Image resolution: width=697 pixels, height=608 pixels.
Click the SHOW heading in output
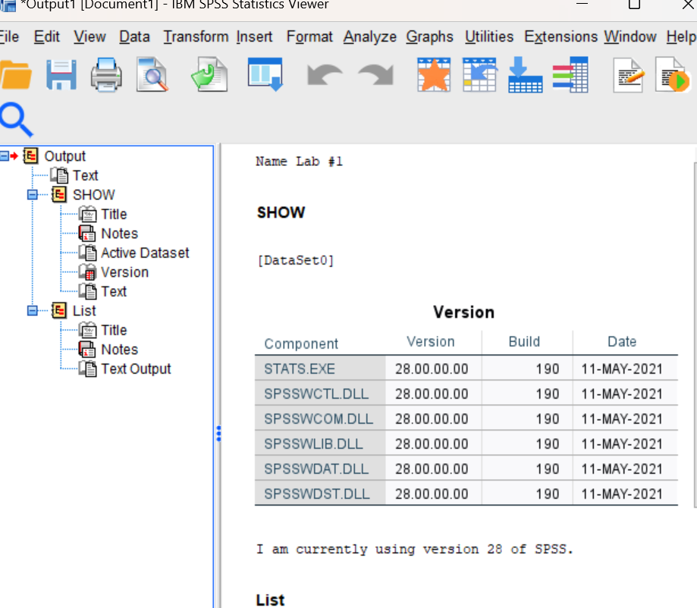coord(281,212)
